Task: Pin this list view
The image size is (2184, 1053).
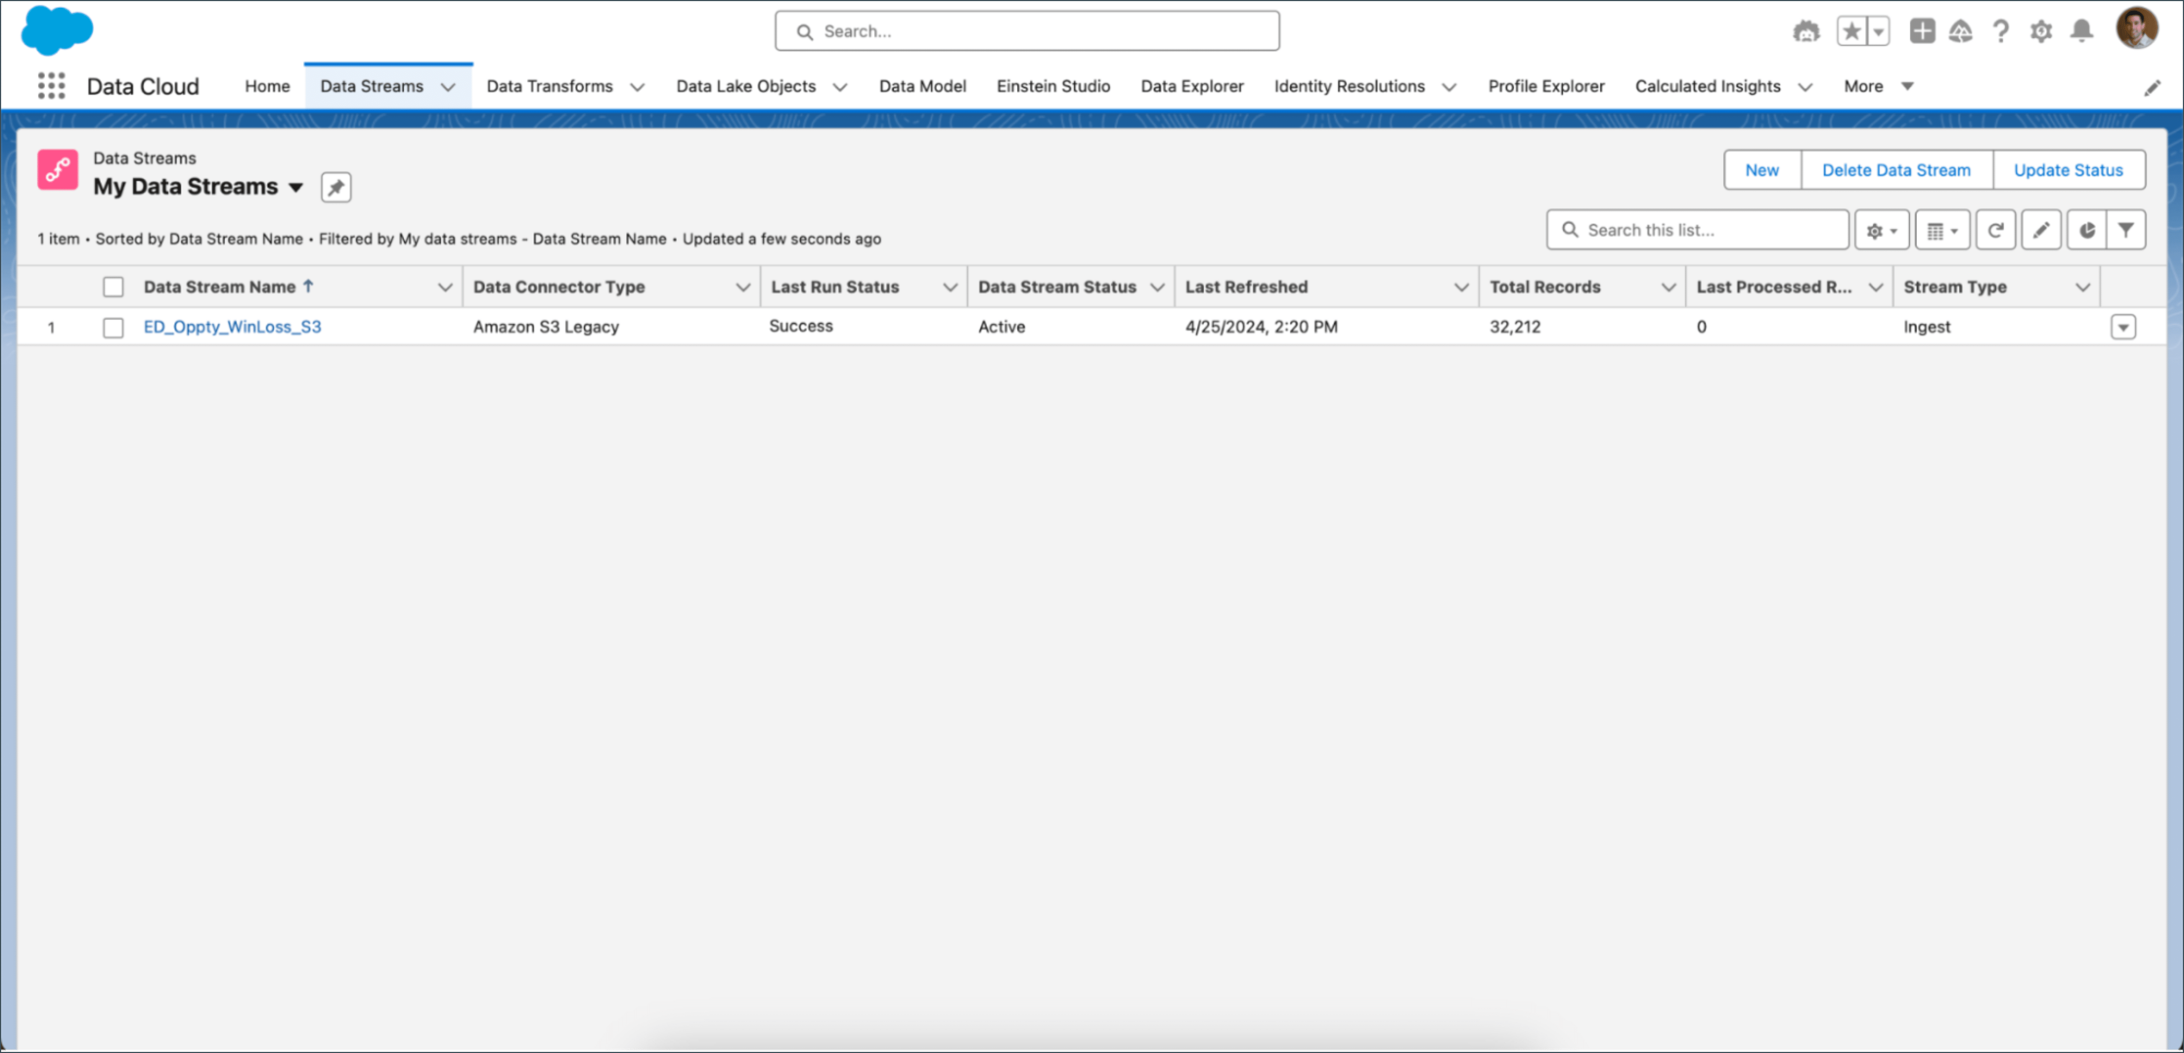Action: (x=336, y=187)
